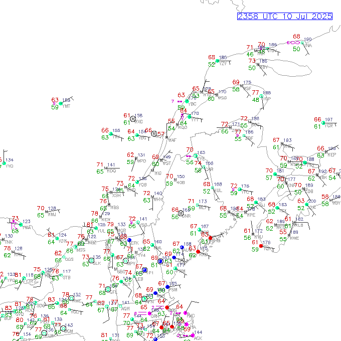The image size is (341, 341).
Task: Pick the YBG station identifier
Action: pyautogui.click(x=142, y=138)
